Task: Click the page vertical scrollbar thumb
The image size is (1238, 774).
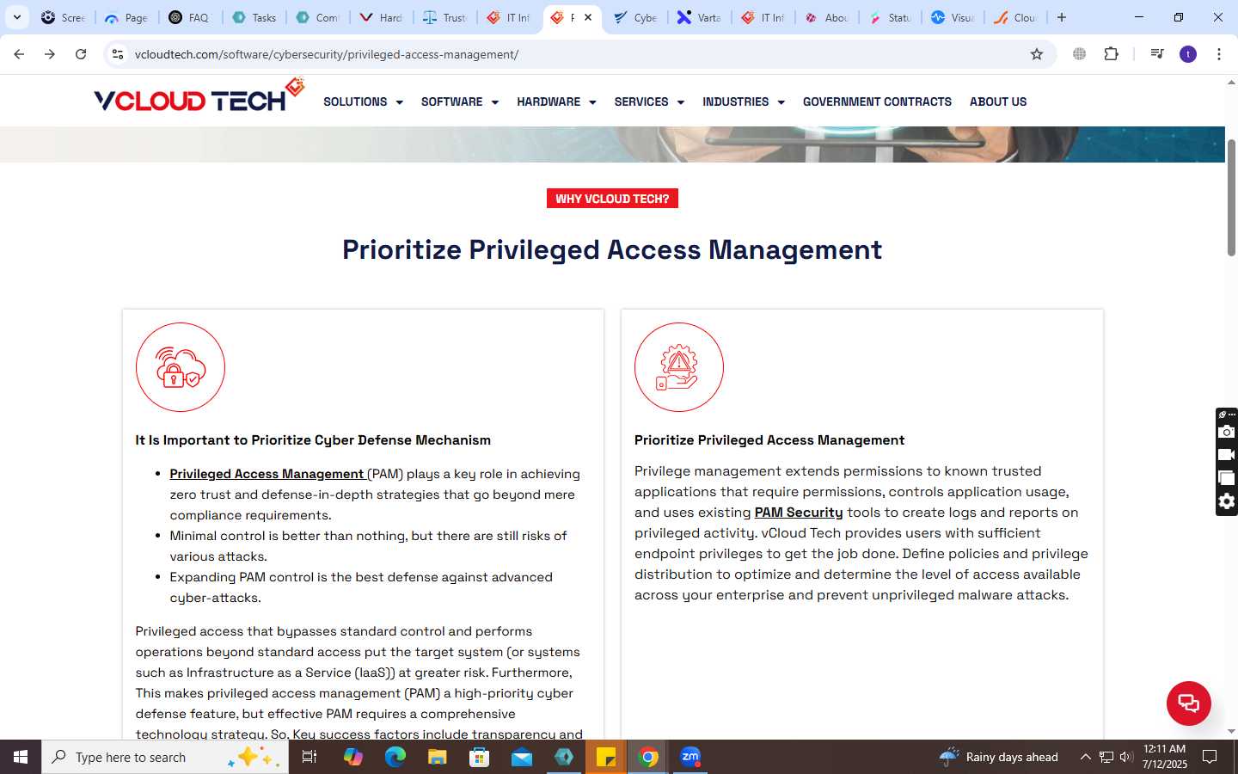Action: click(1231, 198)
